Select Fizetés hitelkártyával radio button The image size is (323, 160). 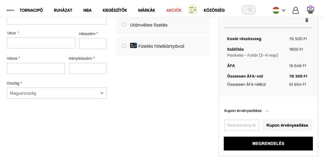tap(124, 46)
